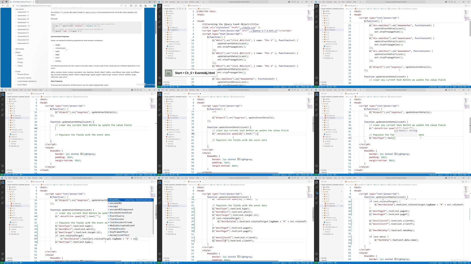Go back in the browser window
The height and width of the screenshot is (264, 471).
pos(3,5)
